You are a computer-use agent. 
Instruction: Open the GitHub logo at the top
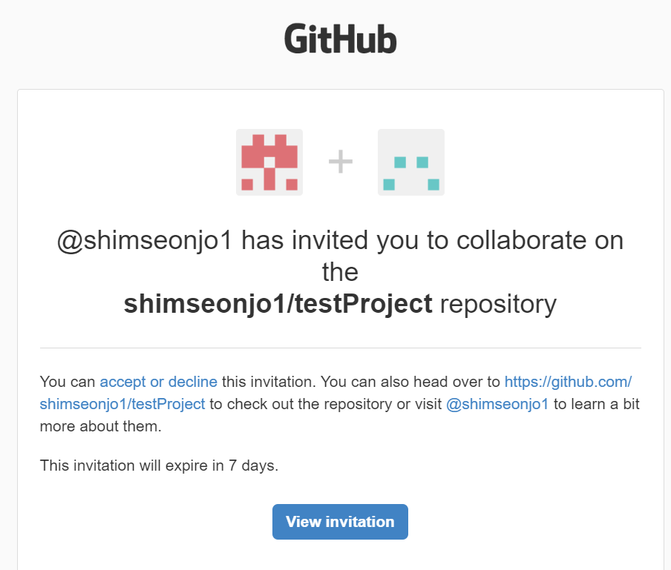[x=339, y=39]
